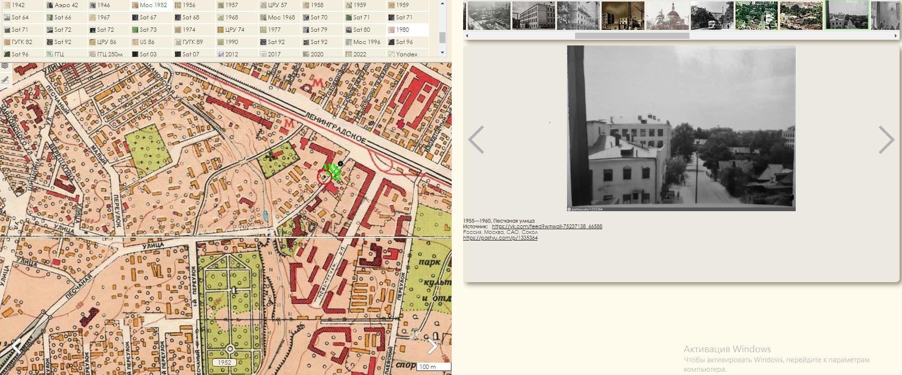This screenshot has width=902, height=375.
Task: Select the Мос 1996 map layer
Action: coord(366,42)
